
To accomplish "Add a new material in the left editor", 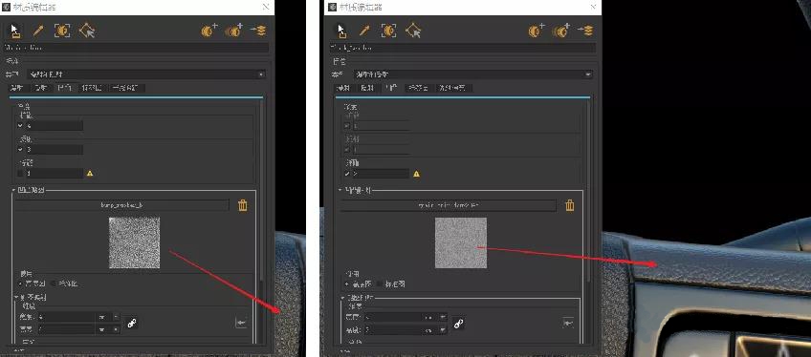I will [209, 31].
